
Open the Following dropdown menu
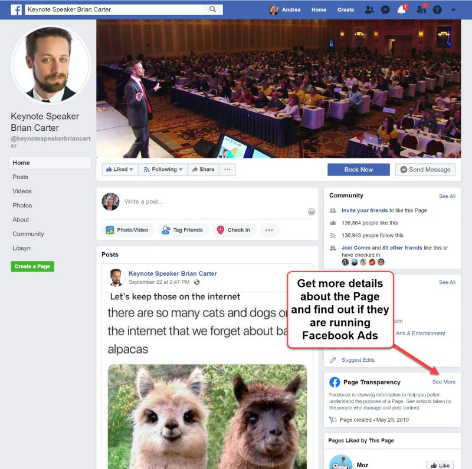[163, 169]
